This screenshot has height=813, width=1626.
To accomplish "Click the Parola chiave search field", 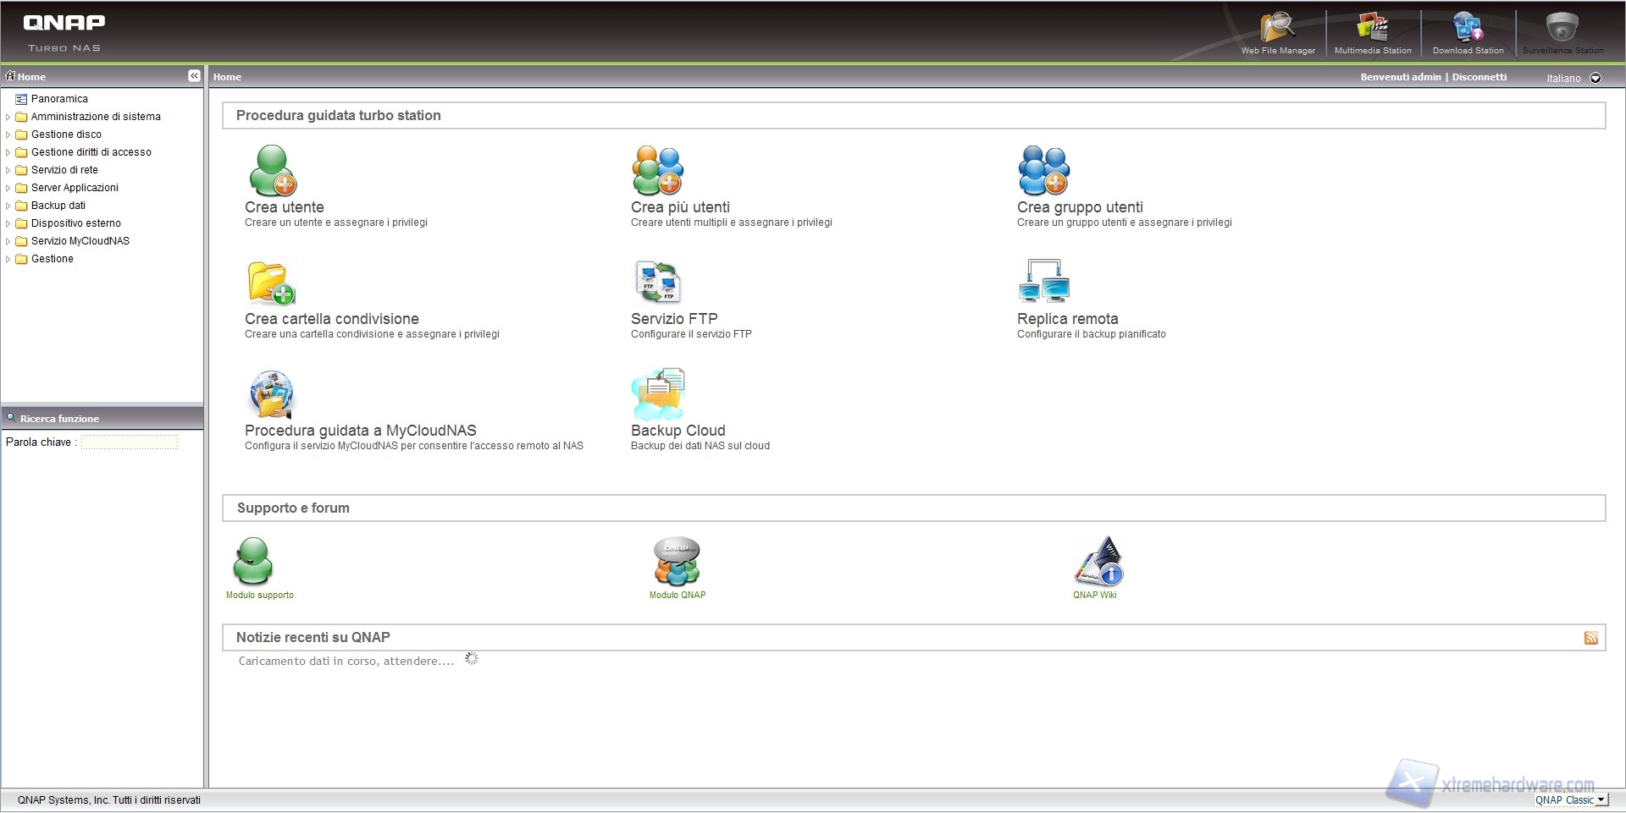I will [130, 442].
